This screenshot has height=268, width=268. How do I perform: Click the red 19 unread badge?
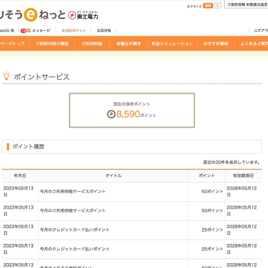click(x=23, y=31)
